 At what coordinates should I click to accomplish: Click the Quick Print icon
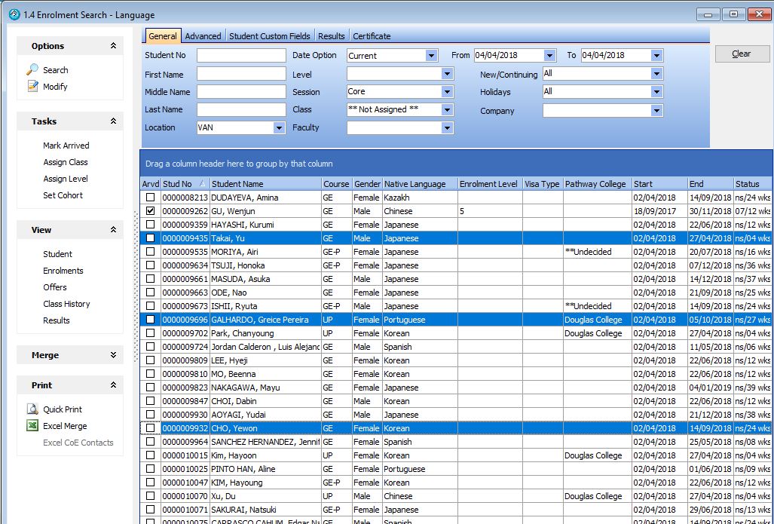(x=32, y=409)
